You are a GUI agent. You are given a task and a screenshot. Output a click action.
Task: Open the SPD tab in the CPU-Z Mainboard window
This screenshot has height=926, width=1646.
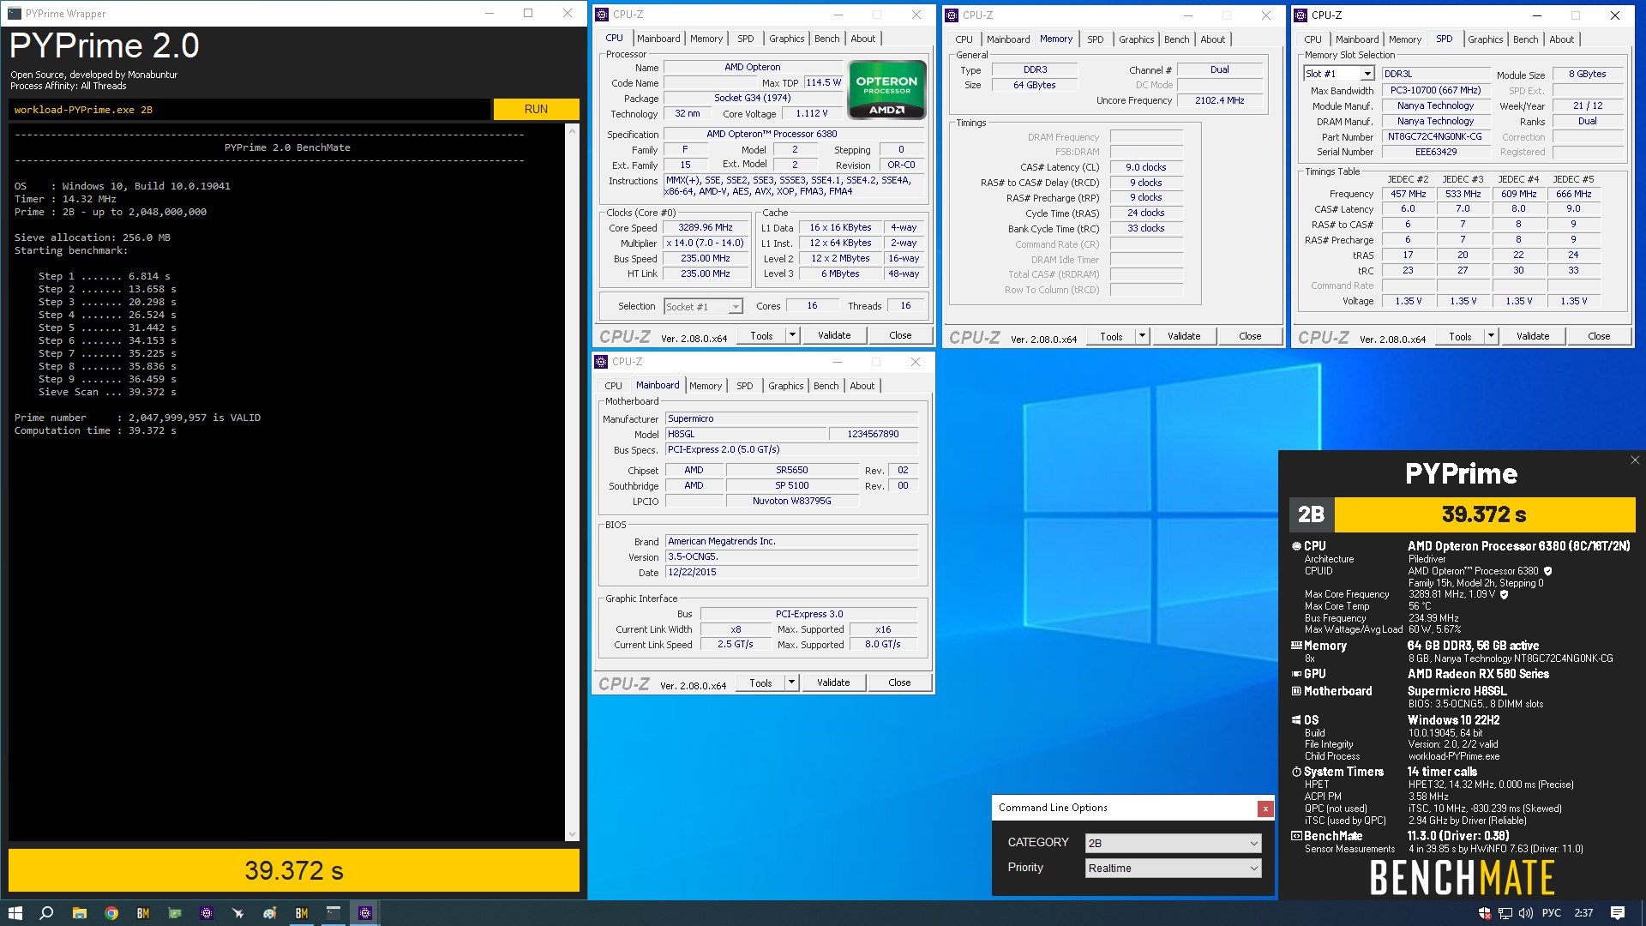[x=745, y=386]
